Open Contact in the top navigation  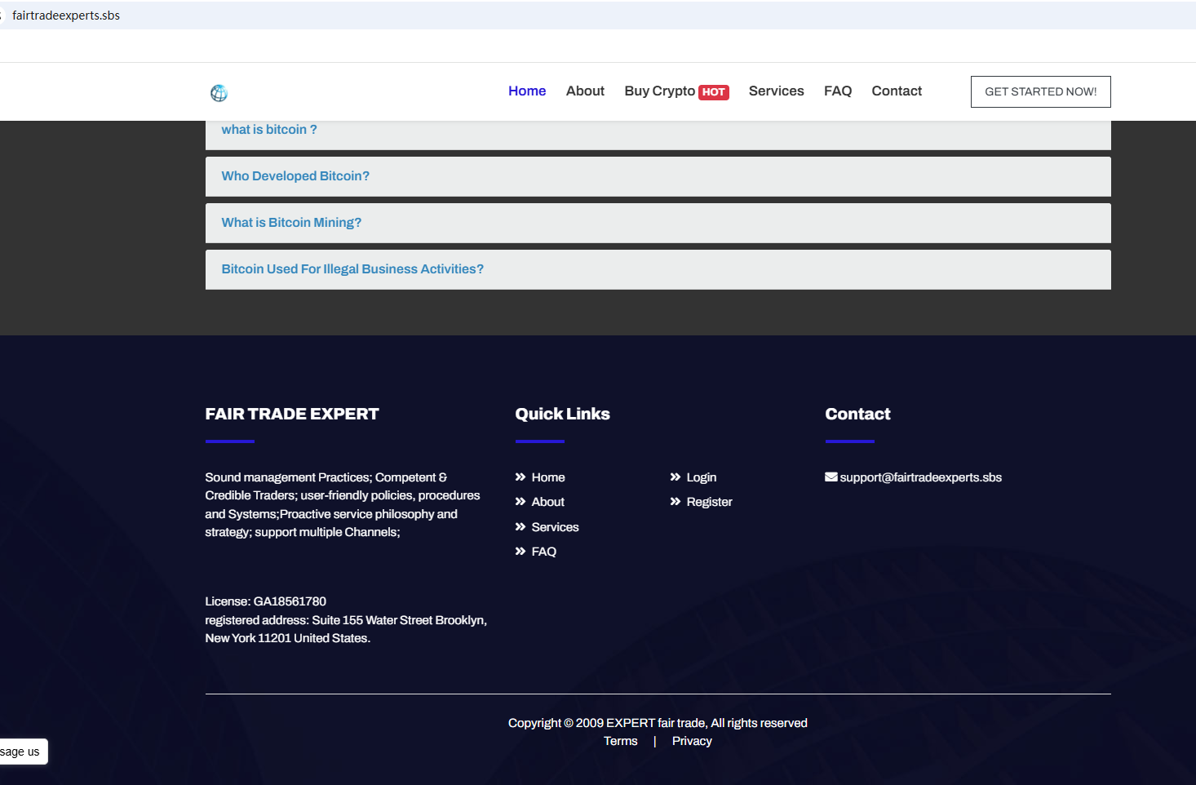point(897,91)
